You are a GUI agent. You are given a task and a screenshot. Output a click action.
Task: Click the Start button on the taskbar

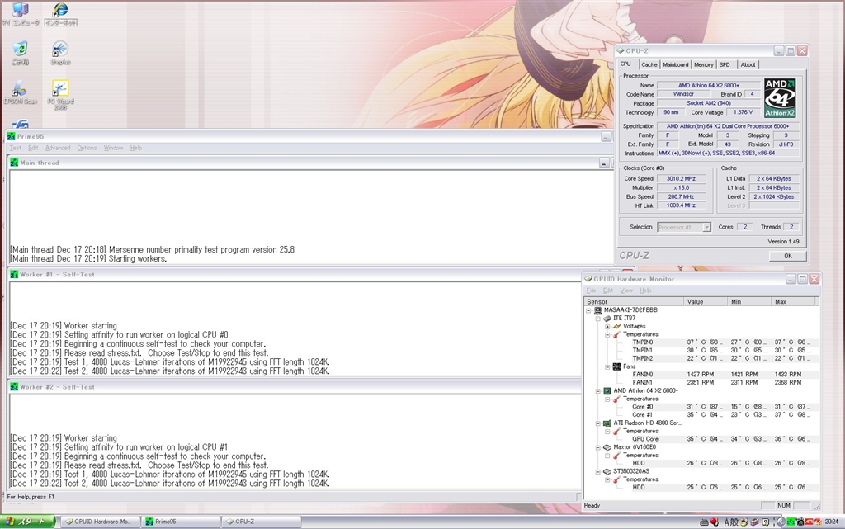click(x=28, y=522)
